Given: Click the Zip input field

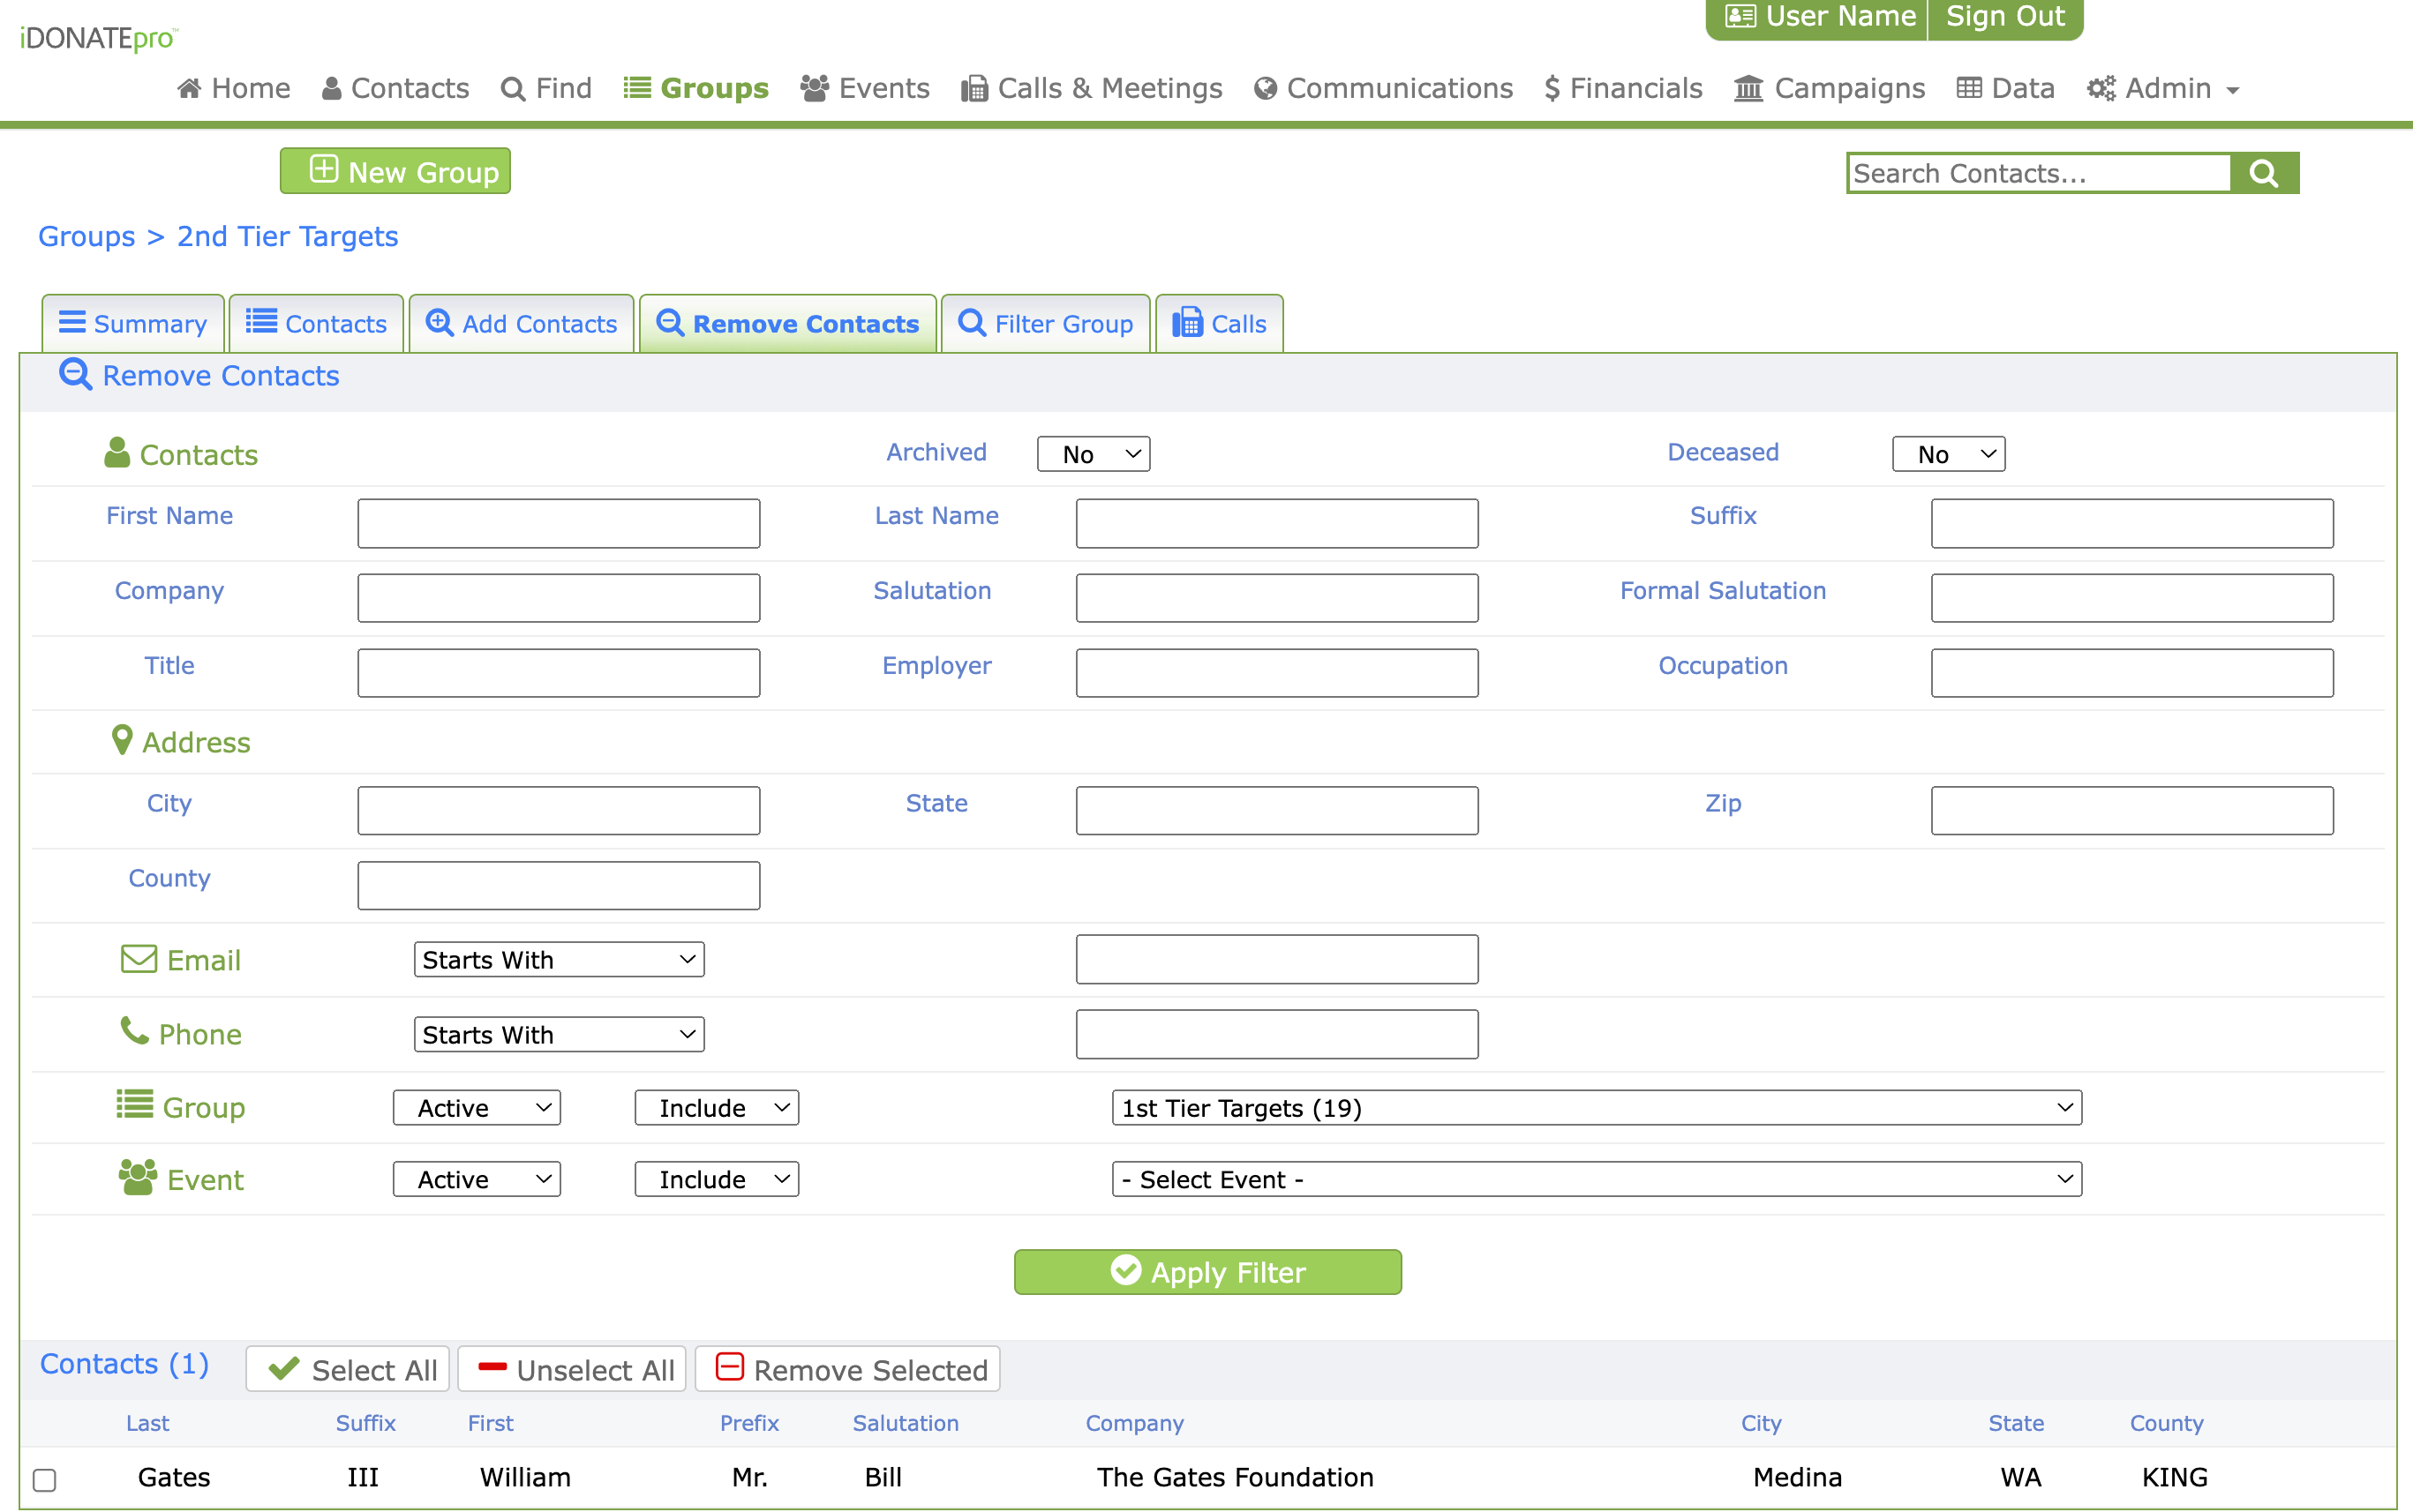Looking at the screenshot, I should click(2131, 810).
